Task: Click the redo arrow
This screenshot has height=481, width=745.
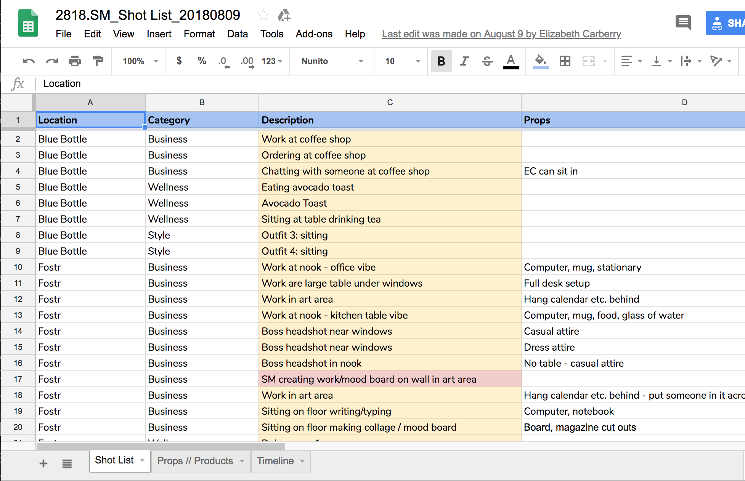Action: 52,61
